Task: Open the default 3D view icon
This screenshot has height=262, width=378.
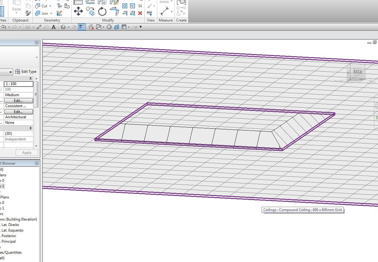Action: point(64,27)
